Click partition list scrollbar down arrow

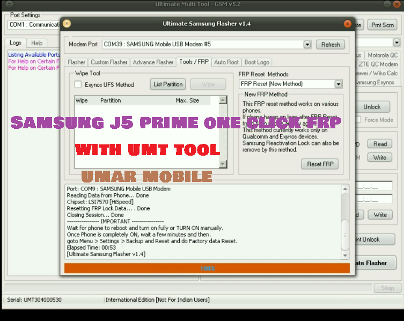point(223,164)
